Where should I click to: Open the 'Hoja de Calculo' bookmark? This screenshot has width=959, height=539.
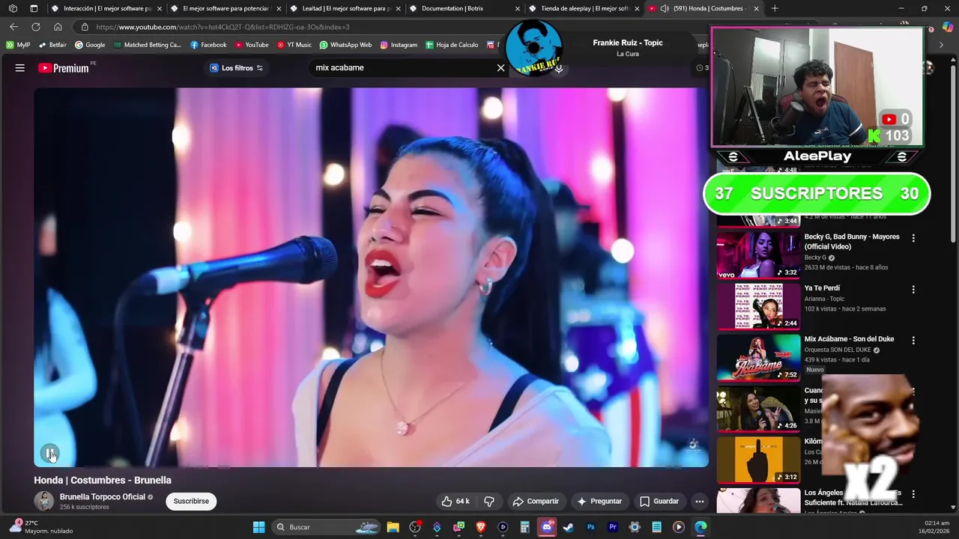pos(452,45)
